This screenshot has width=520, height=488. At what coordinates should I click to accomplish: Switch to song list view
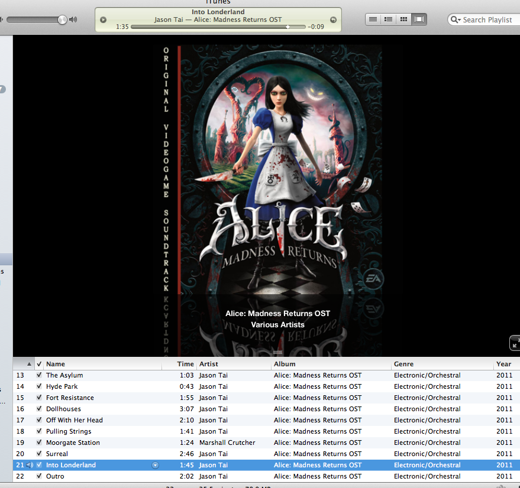373,19
